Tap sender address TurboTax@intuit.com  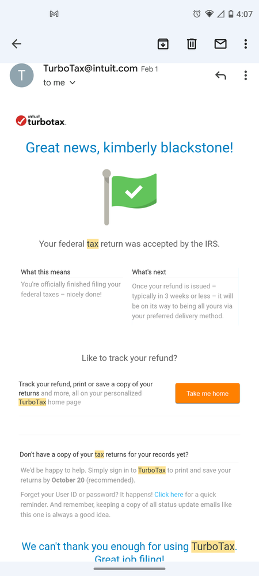(90, 69)
